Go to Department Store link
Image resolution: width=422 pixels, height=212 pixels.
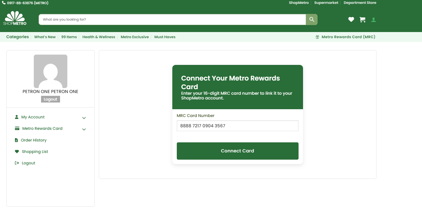tap(360, 3)
